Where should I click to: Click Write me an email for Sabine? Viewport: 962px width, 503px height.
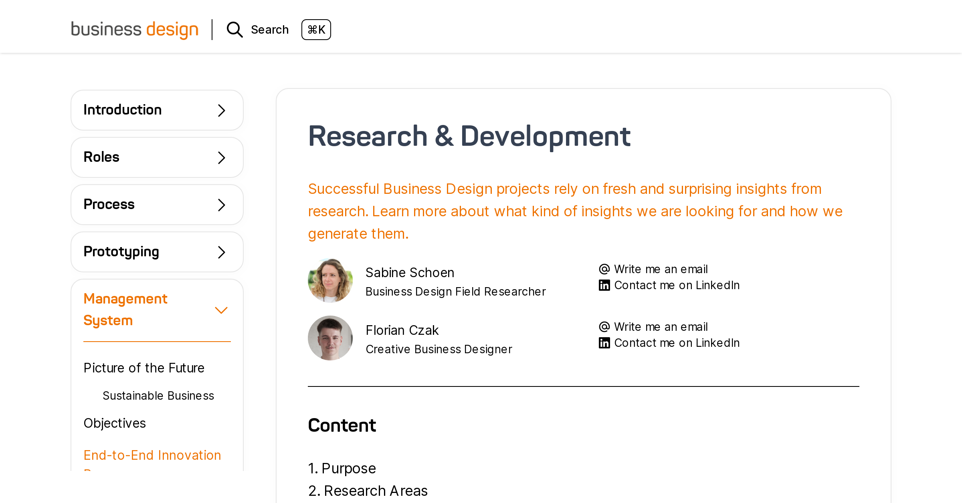pos(661,269)
